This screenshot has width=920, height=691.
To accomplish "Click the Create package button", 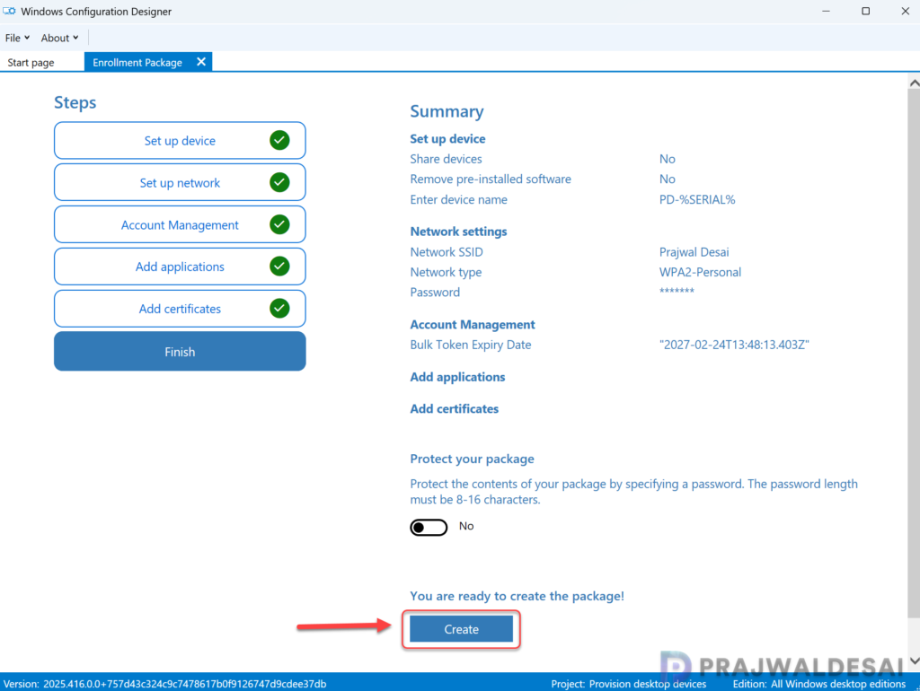I will (461, 629).
